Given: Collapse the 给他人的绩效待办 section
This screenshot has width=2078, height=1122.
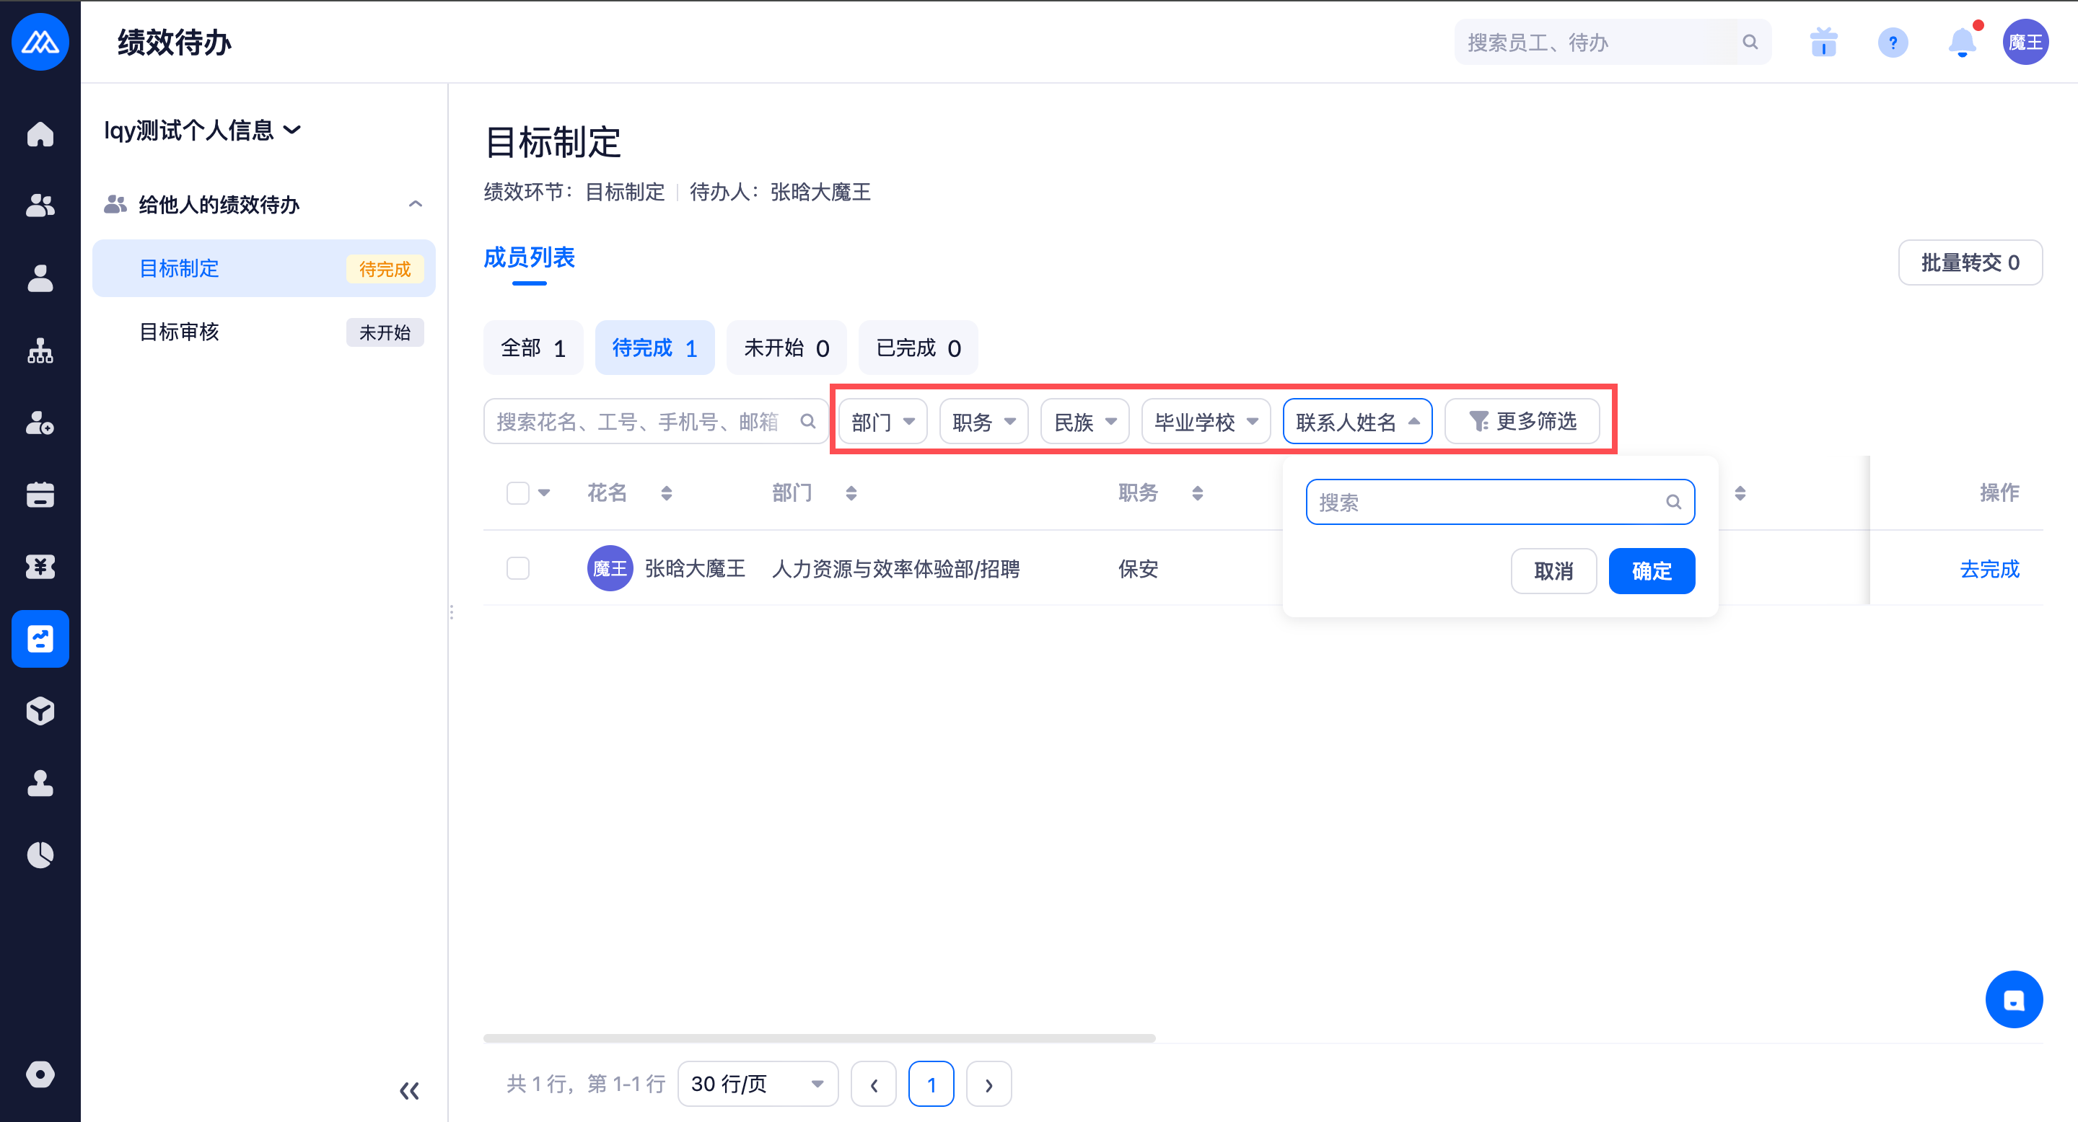Looking at the screenshot, I should [416, 204].
